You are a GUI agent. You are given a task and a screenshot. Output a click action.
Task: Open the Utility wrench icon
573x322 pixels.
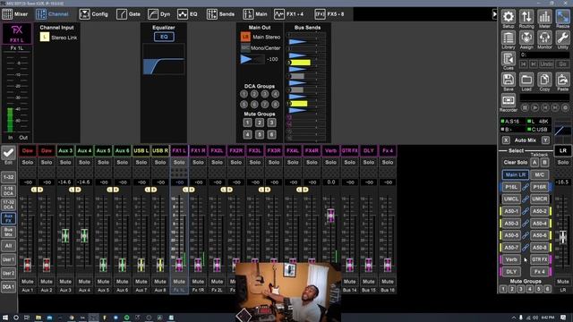click(563, 38)
